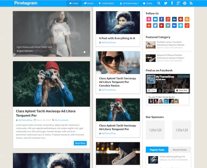Go to the Home menu item
Image resolution: width=207 pixels, height=168 pixels.
(74, 3)
